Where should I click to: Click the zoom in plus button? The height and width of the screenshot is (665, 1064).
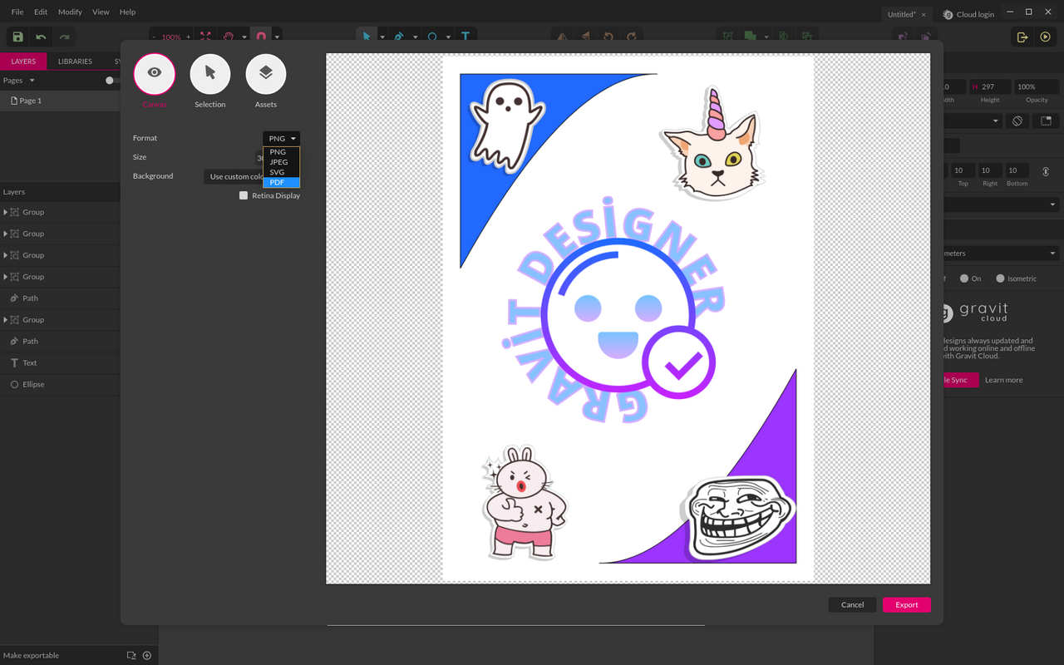(x=188, y=37)
